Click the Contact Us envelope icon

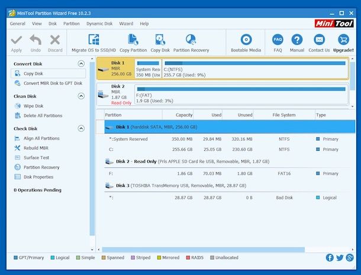tap(319, 40)
